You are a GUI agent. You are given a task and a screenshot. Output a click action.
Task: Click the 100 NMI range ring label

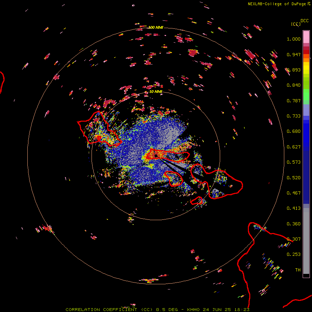click(156, 27)
